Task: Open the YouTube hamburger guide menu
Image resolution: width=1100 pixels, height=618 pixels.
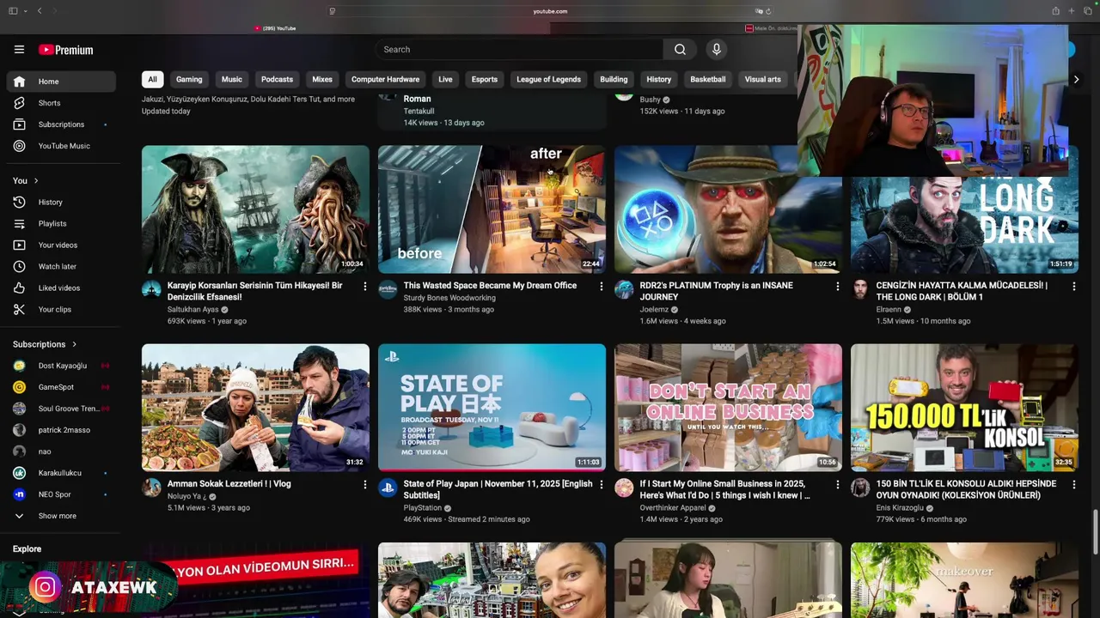Action: pos(19,50)
